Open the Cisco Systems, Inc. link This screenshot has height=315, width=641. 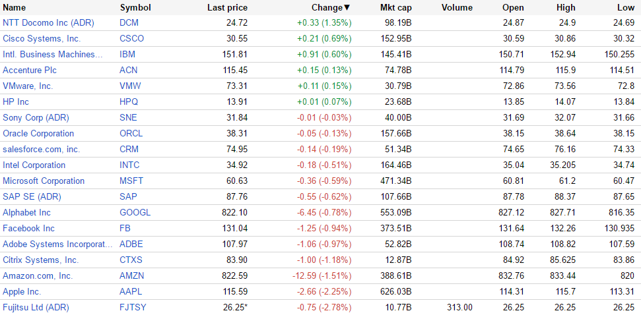42,39
